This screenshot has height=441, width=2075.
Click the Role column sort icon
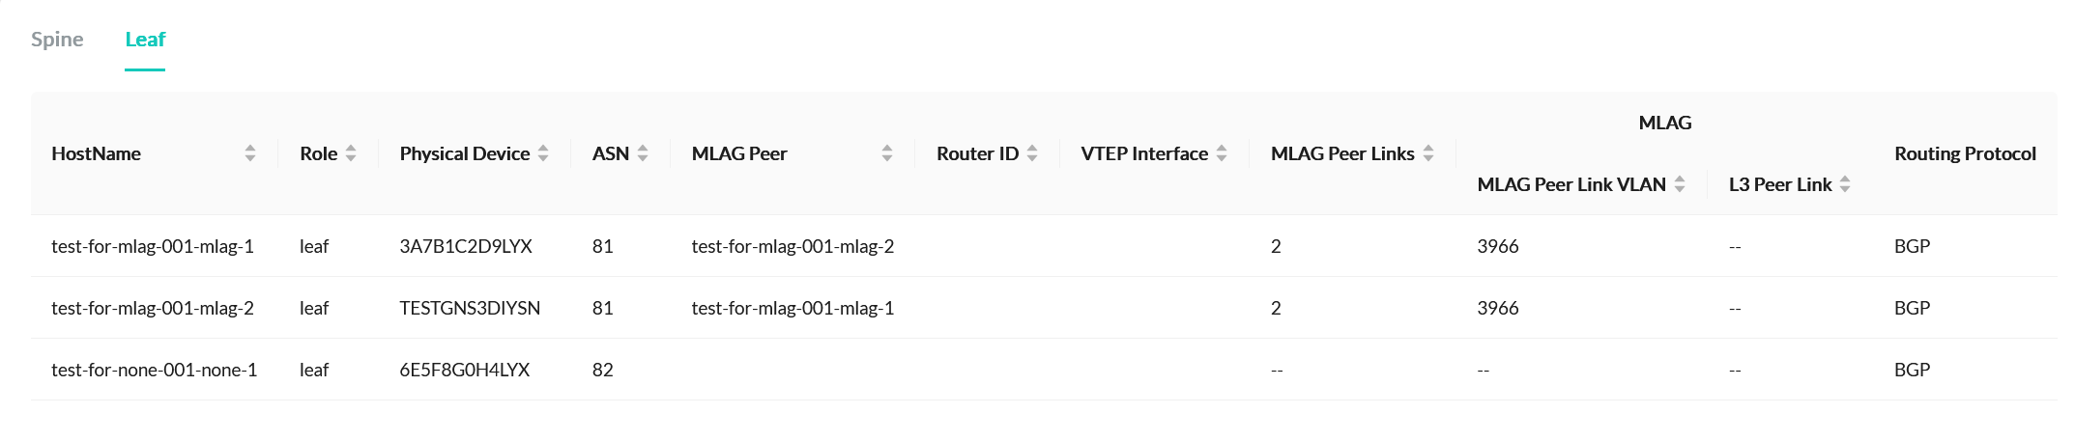pos(351,153)
